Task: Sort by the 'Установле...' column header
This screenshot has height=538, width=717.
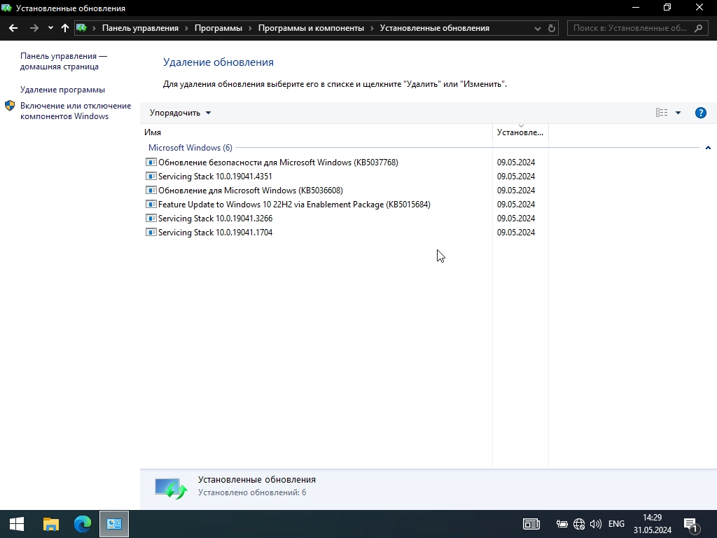Action: point(520,132)
